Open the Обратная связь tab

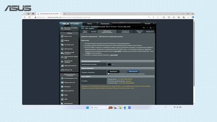(139, 32)
